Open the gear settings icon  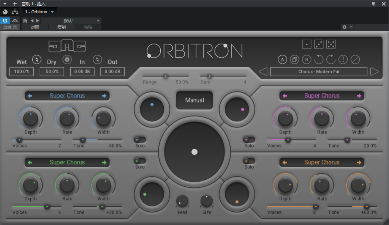point(344,27)
